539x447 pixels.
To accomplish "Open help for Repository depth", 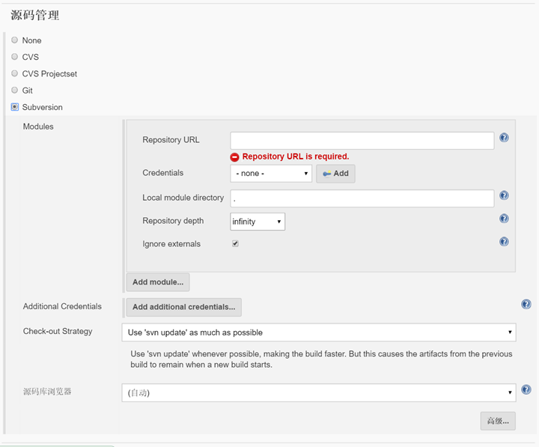I will [x=504, y=219].
